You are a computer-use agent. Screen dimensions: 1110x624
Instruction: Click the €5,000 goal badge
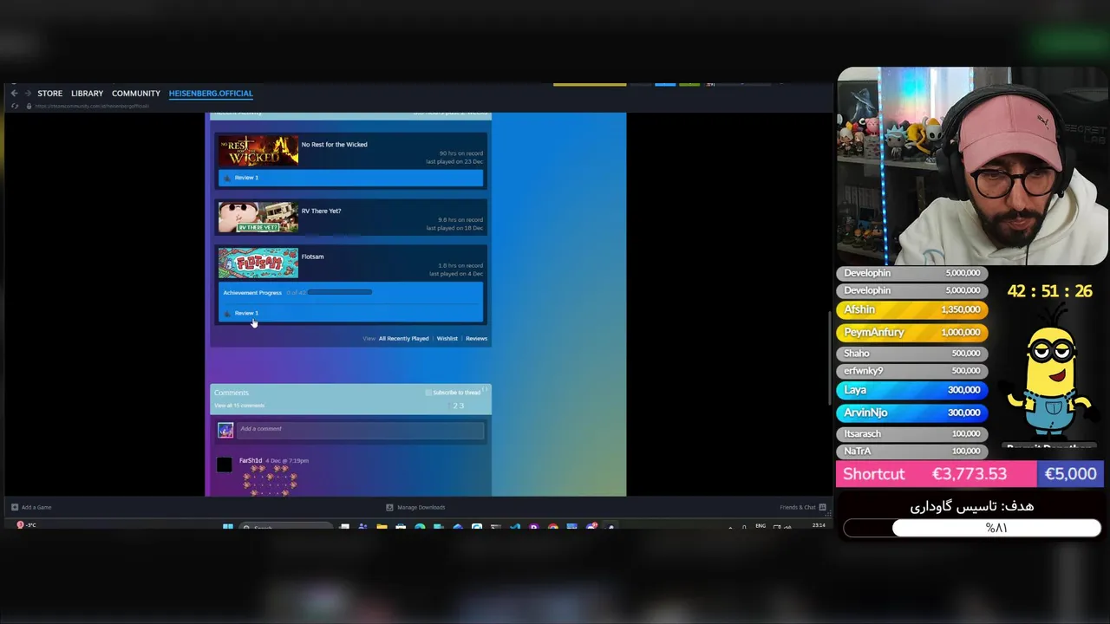pyautogui.click(x=1071, y=474)
